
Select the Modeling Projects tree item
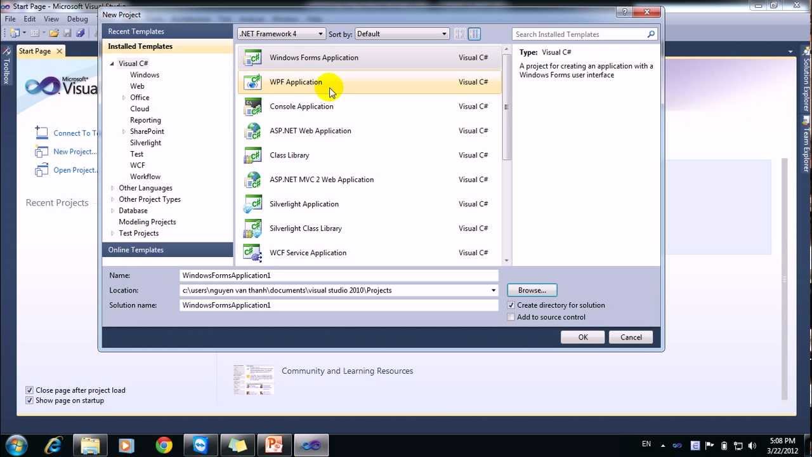pyautogui.click(x=147, y=222)
